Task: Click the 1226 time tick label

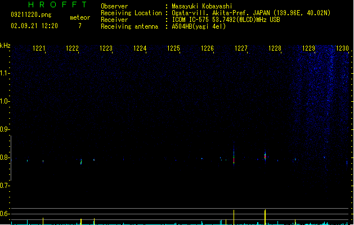Action: pos(207,48)
